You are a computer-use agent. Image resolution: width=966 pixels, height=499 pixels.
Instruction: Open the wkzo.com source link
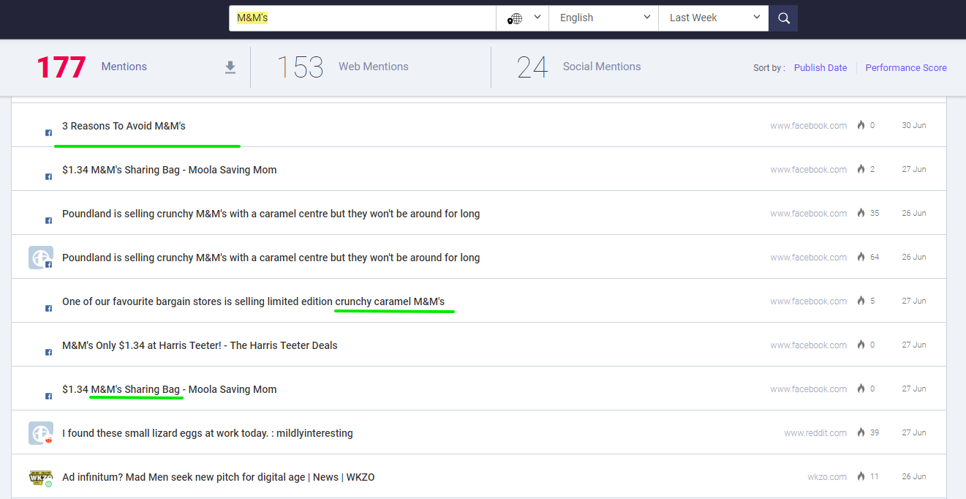[x=827, y=476]
